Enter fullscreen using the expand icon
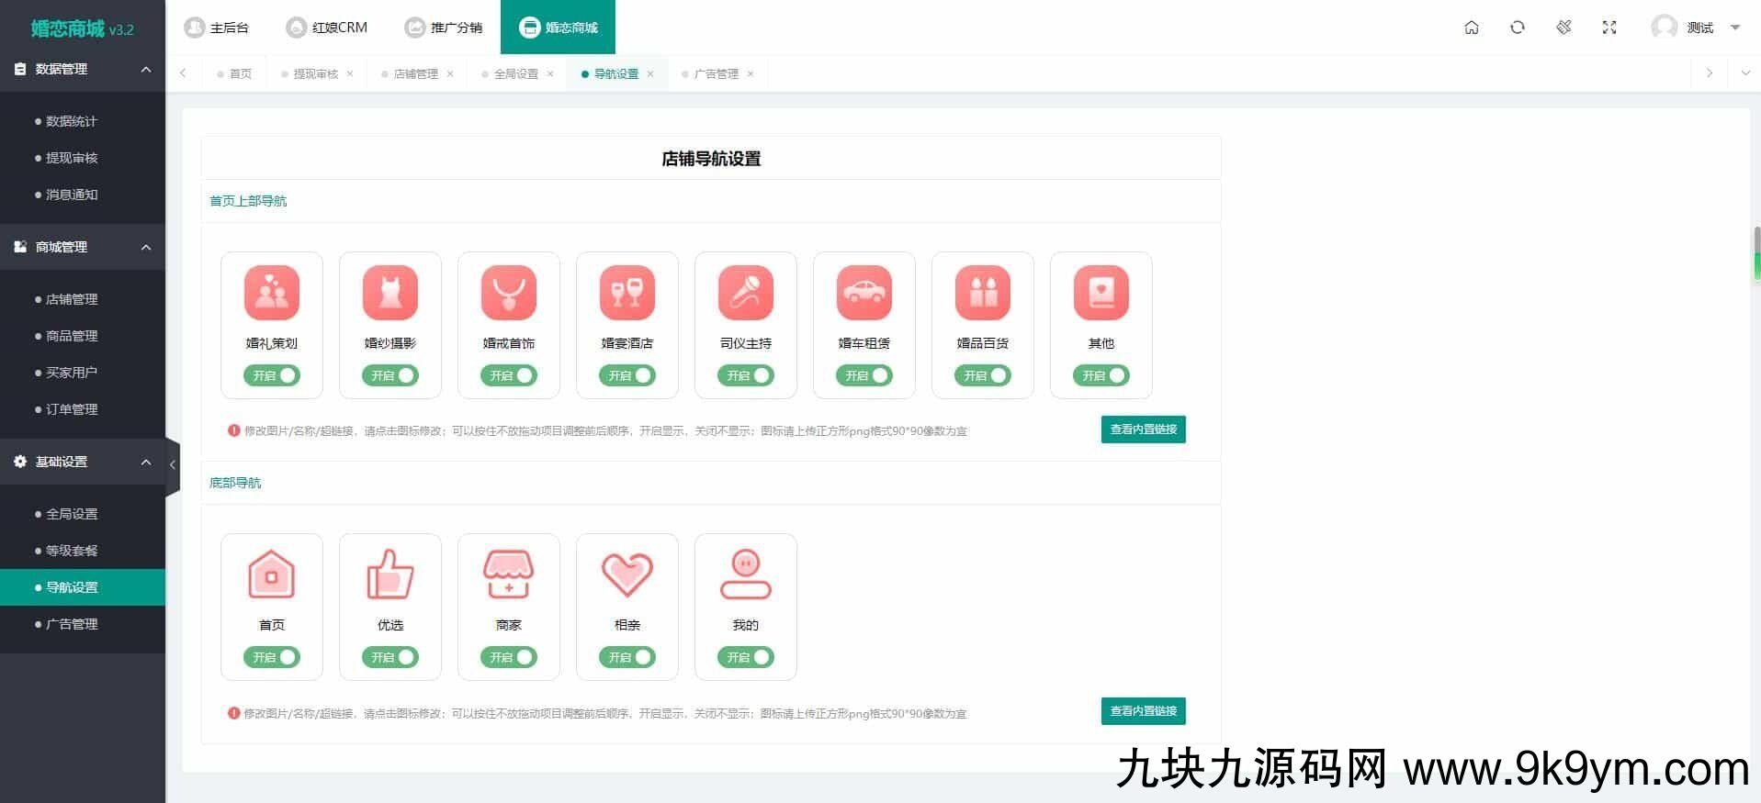The width and height of the screenshot is (1761, 803). (1609, 28)
